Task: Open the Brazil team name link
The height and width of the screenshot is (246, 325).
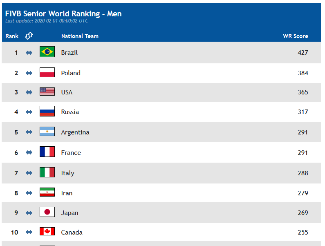Action: coord(69,53)
